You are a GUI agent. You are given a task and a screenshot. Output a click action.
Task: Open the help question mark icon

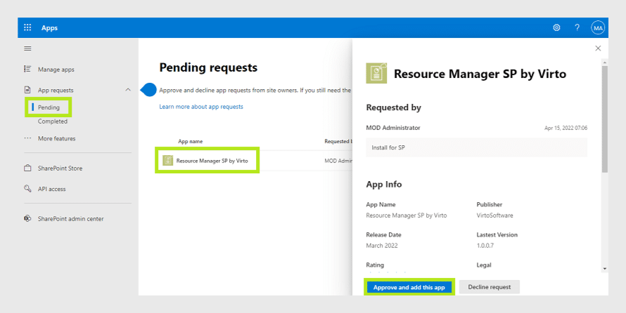(x=577, y=27)
